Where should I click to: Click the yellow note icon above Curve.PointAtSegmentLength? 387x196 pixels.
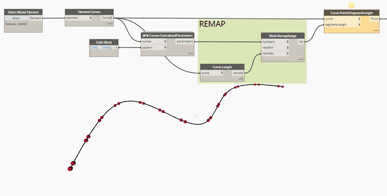coord(351,5)
